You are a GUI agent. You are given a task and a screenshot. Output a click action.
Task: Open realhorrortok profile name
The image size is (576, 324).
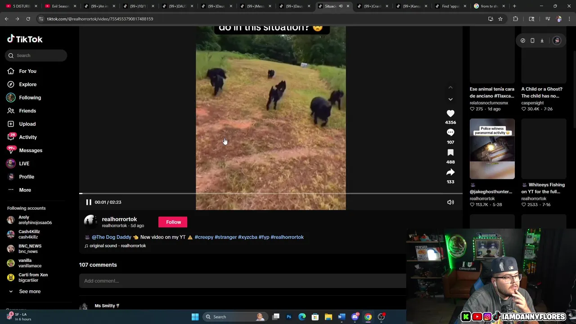[x=119, y=219]
